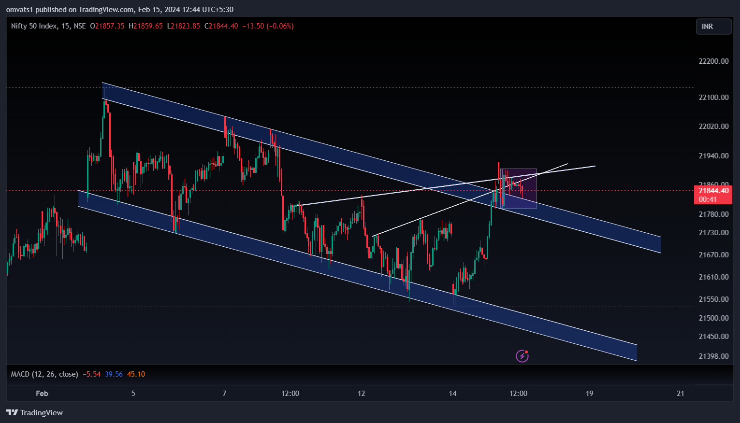Open the INR currency selector
Viewport: 740px width, 423px height.
click(x=714, y=27)
